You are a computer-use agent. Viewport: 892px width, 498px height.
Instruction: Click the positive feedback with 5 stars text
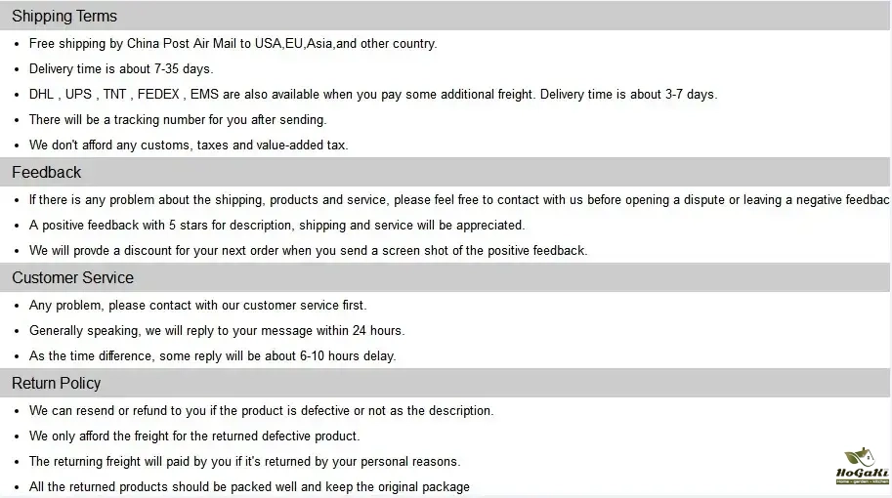(276, 226)
